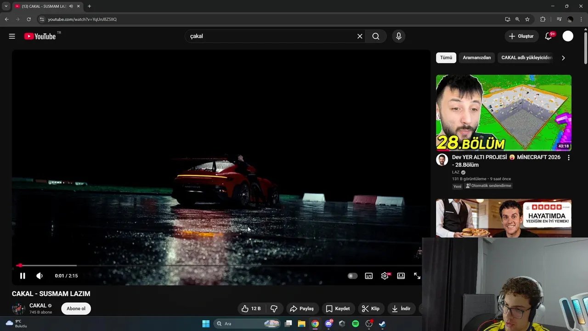The height and width of the screenshot is (331, 588).
Task: Bookmark this page with star
Action: coord(527,19)
